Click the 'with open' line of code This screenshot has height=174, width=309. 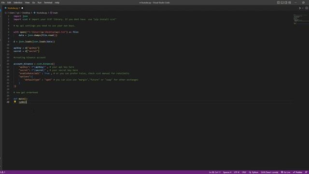[x=46, y=32]
